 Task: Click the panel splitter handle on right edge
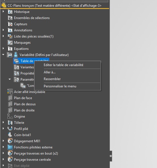111,156
